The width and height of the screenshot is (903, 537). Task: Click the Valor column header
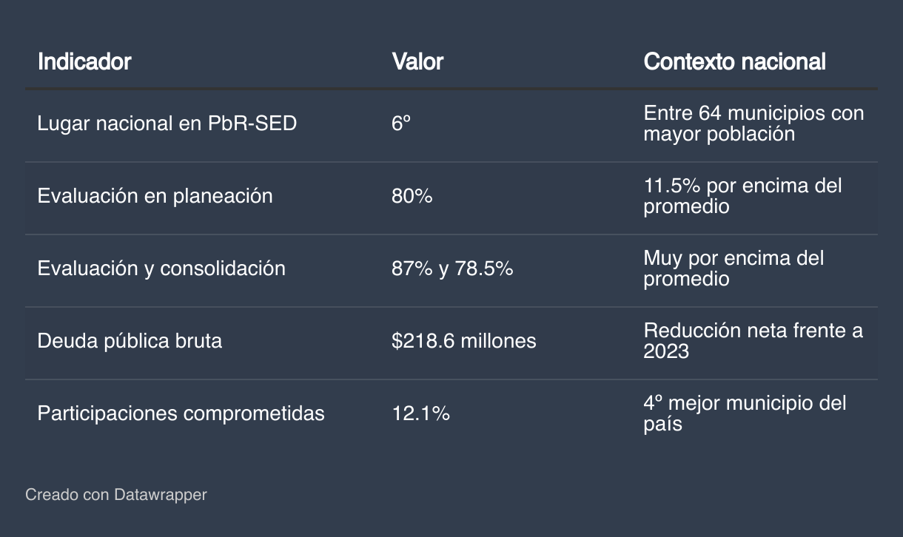[417, 61]
